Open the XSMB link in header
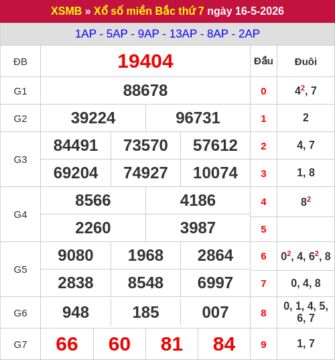 click(66, 11)
